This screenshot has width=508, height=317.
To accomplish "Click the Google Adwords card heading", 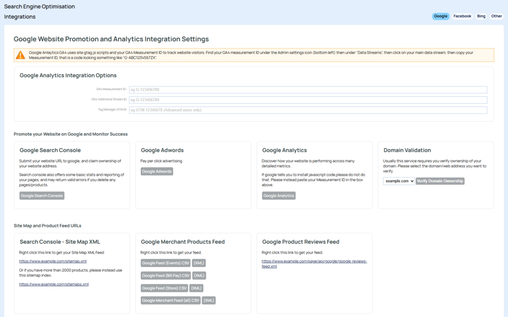I will (x=162, y=150).
